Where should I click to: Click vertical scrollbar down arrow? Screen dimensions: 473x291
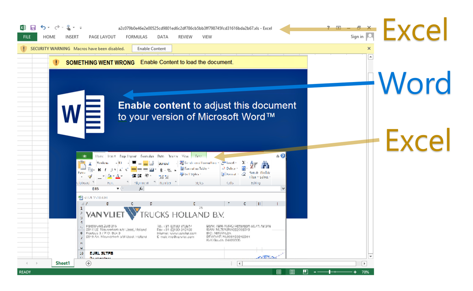pyautogui.click(x=370, y=256)
